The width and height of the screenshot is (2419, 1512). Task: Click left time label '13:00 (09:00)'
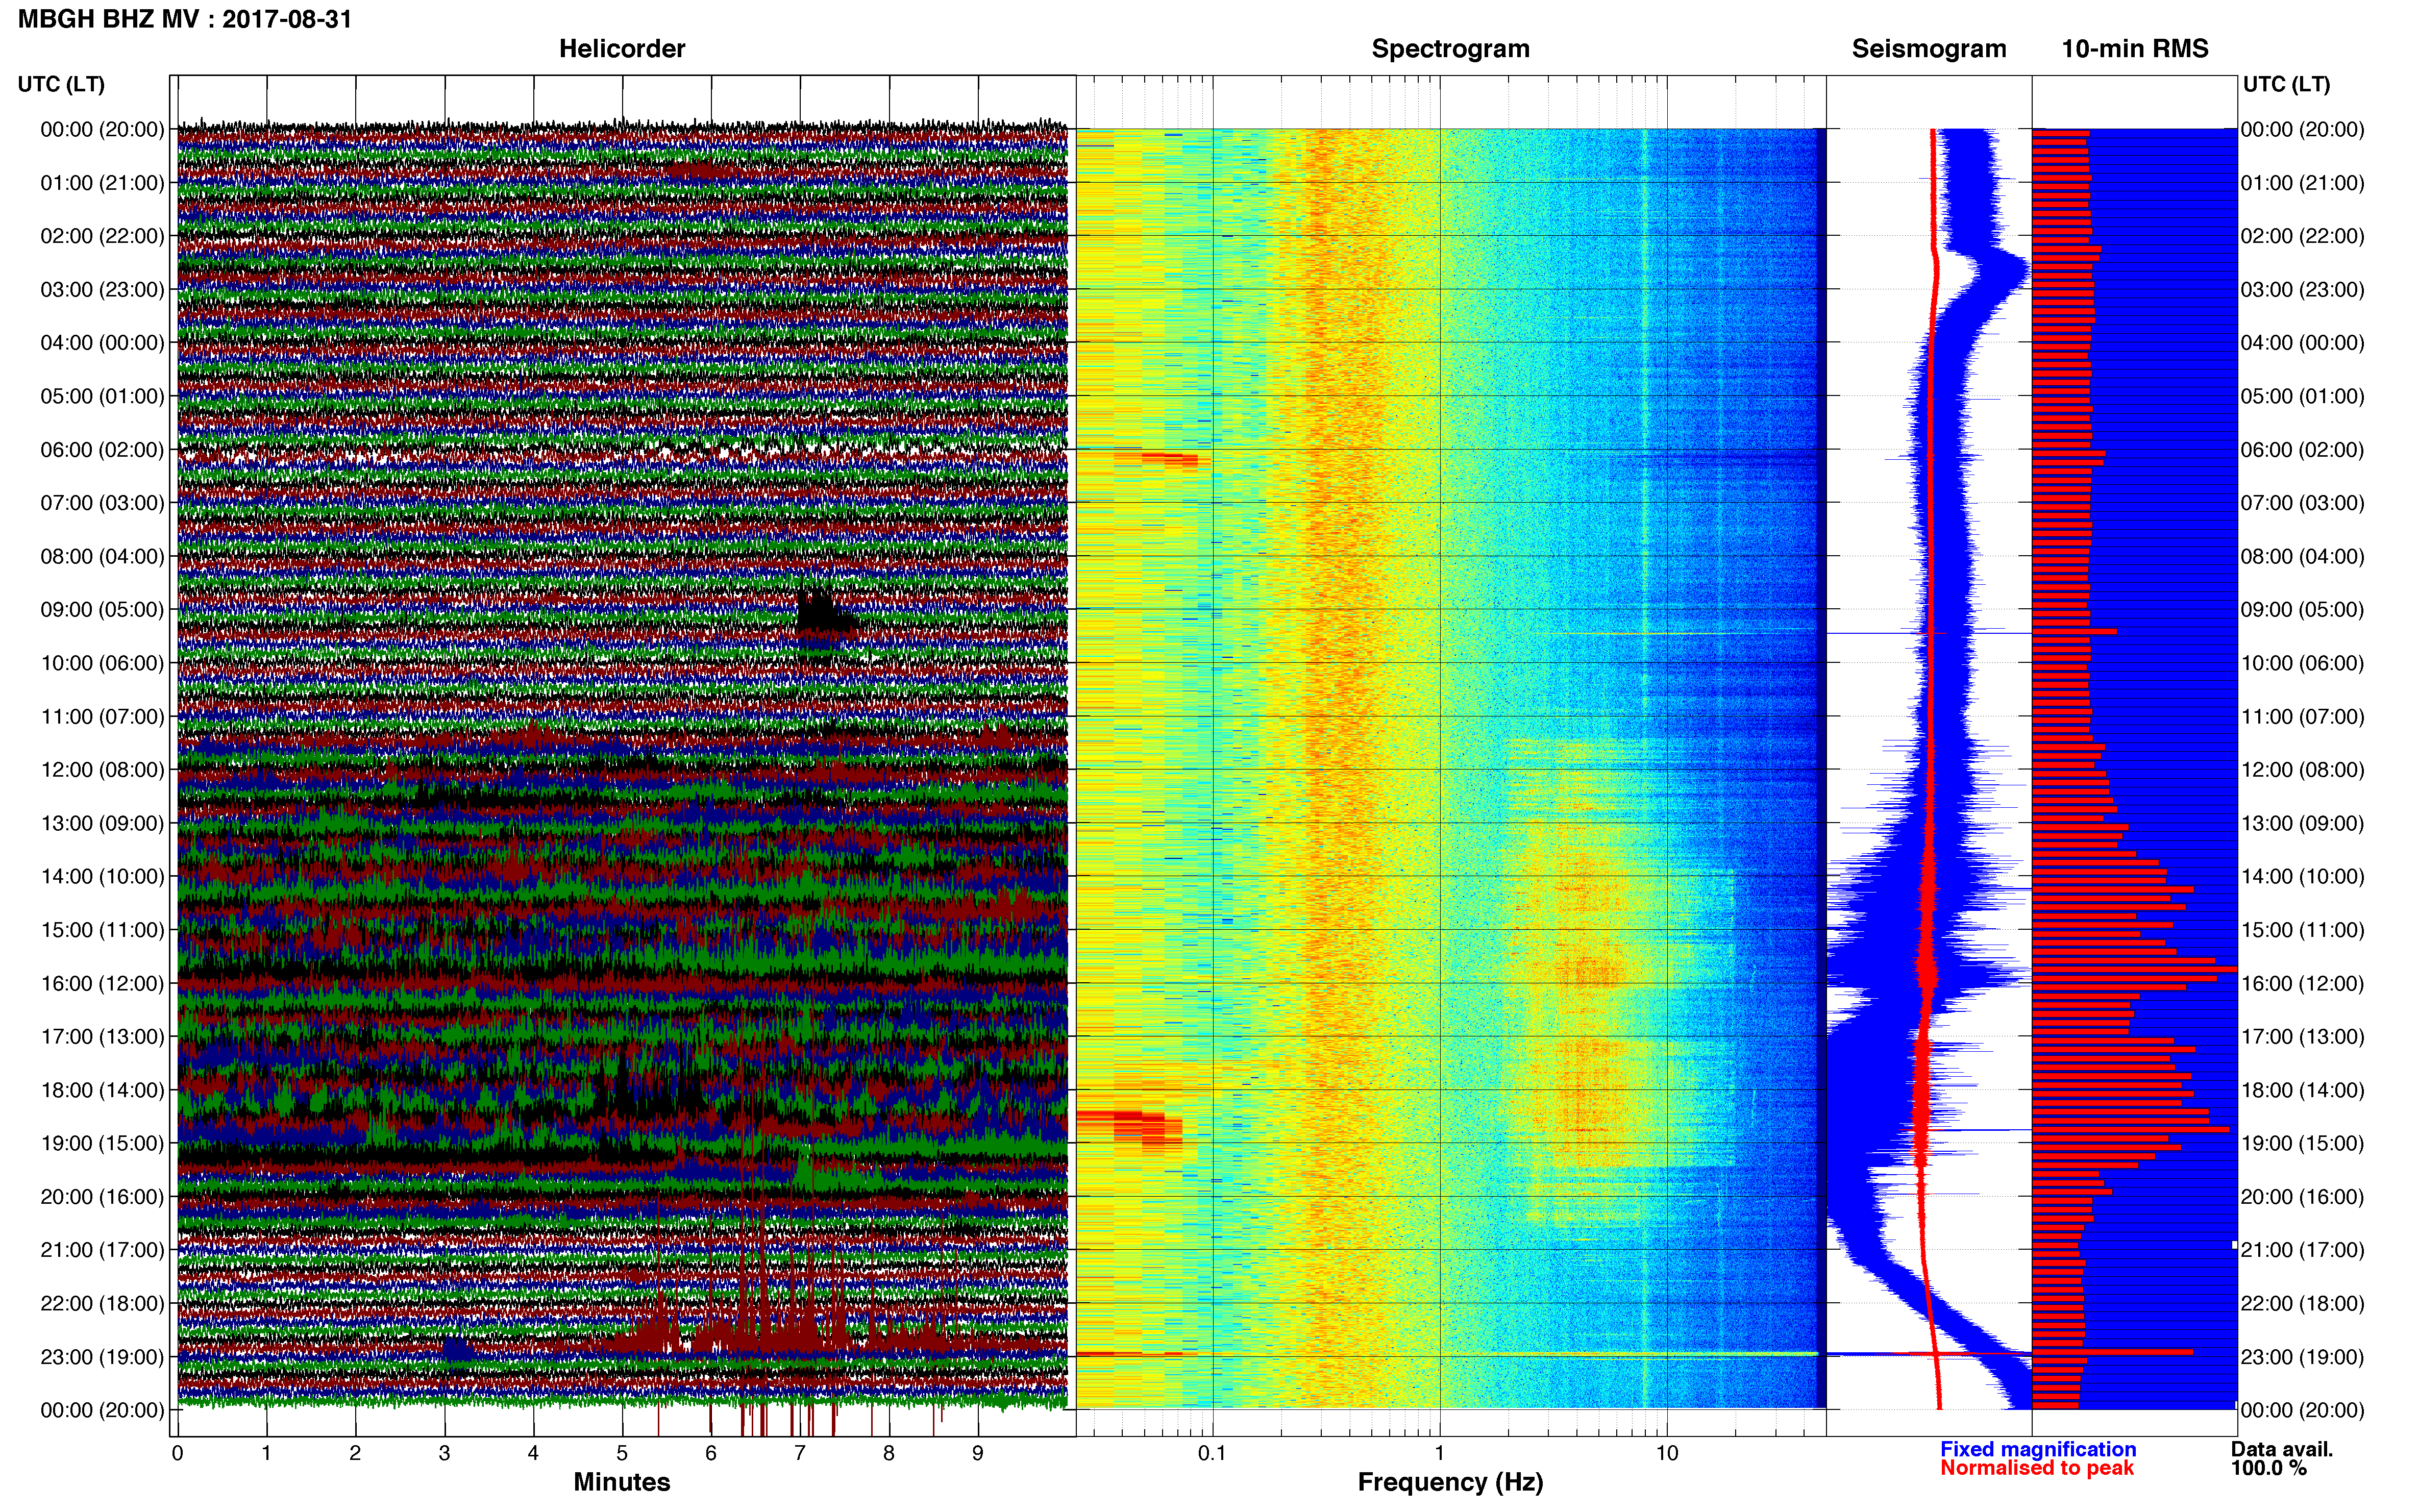(x=102, y=823)
